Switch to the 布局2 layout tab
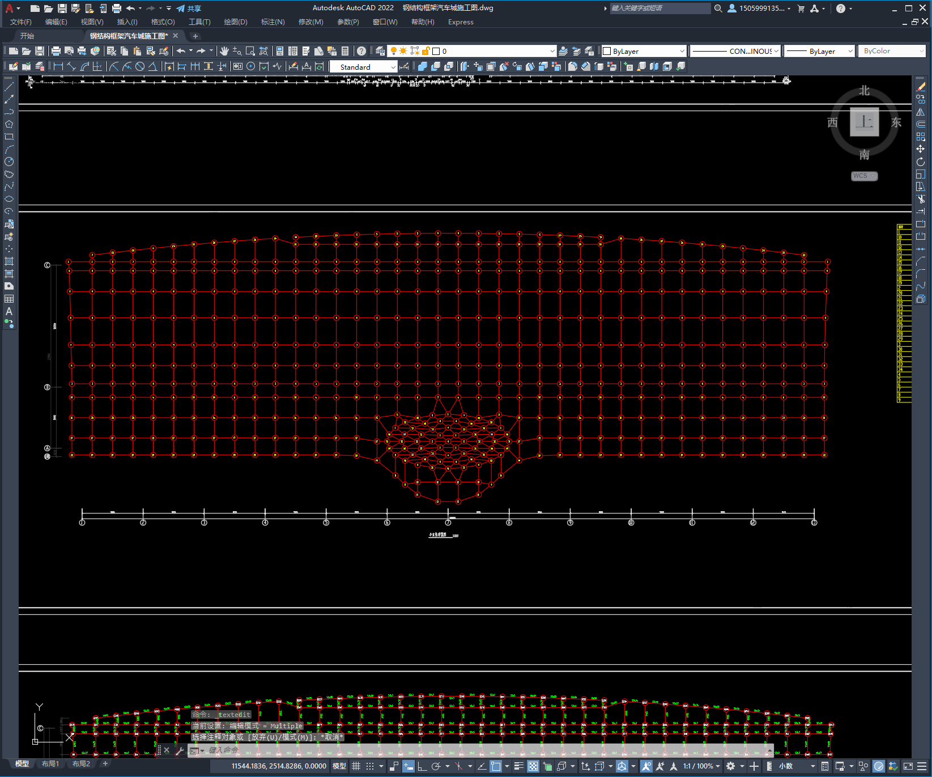932x777 pixels. point(81,764)
